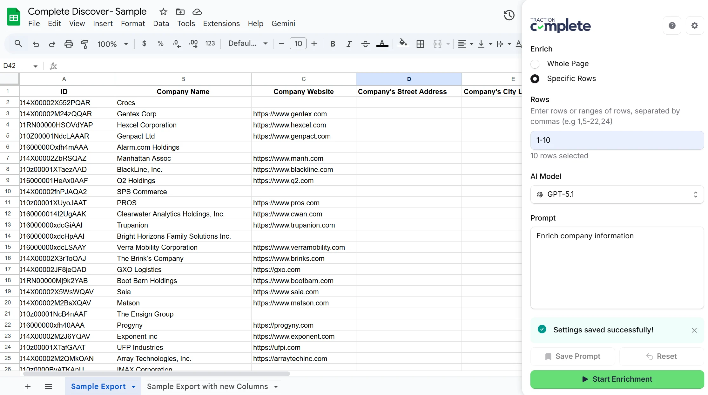Click the borders grid icon
The height and width of the screenshot is (395, 708).
tap(420, 44)
